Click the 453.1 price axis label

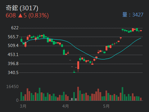13,54
